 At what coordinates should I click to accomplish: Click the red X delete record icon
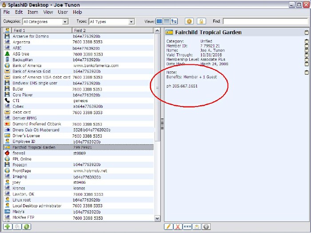pyautogui.click(x=178, y=227)
